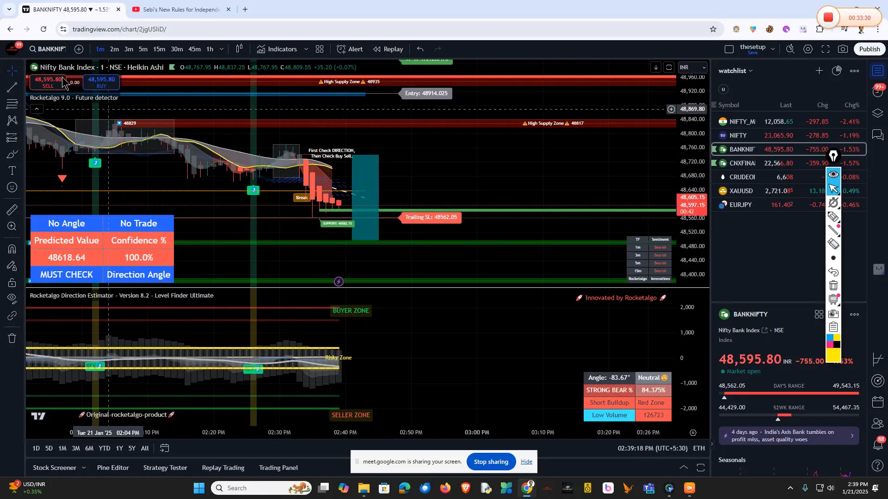Click the Windows taskbar Search box

click(x=262, y=488)
